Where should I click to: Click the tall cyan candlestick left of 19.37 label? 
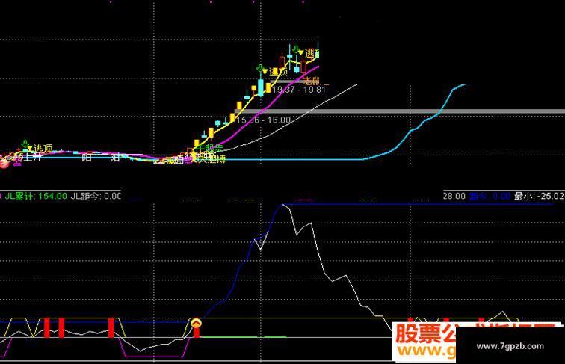pos(261,86)
